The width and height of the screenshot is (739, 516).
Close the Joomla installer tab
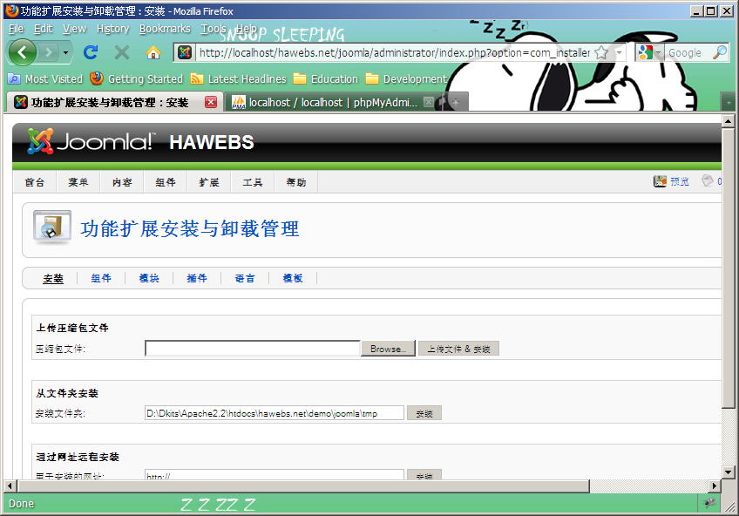click(x=211, y=102)
